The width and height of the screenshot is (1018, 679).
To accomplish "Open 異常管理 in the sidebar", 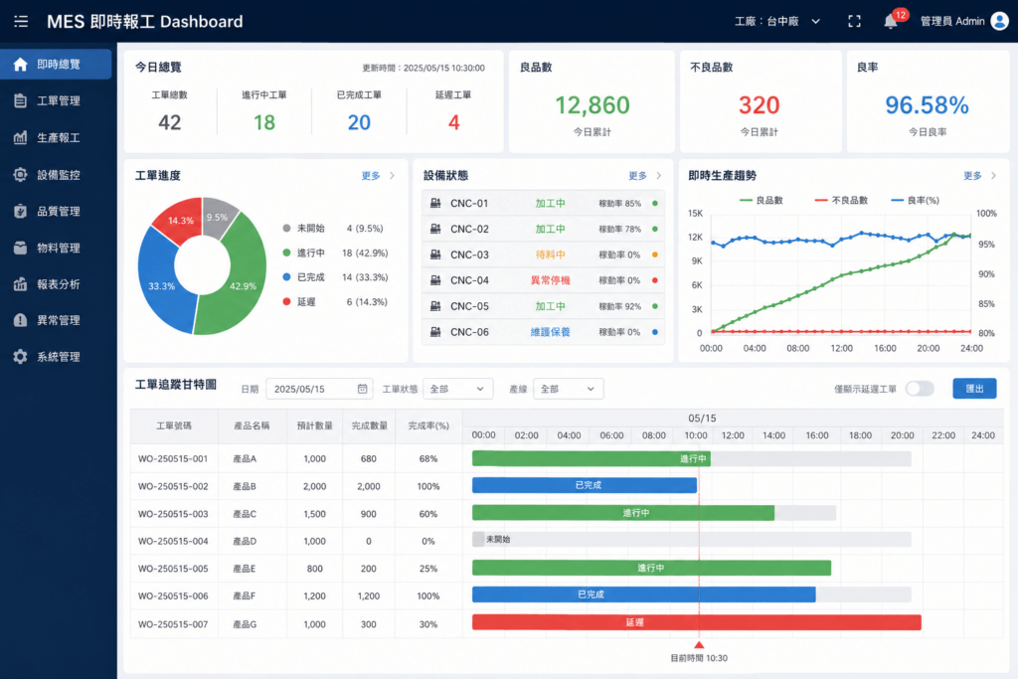I will click(56, 320).
